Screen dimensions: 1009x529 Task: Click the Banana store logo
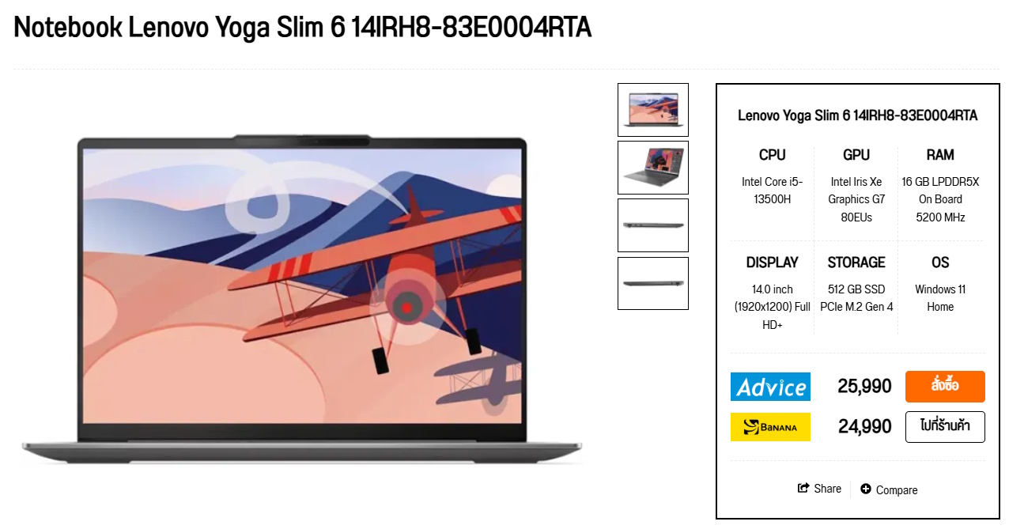coord(770,427)
